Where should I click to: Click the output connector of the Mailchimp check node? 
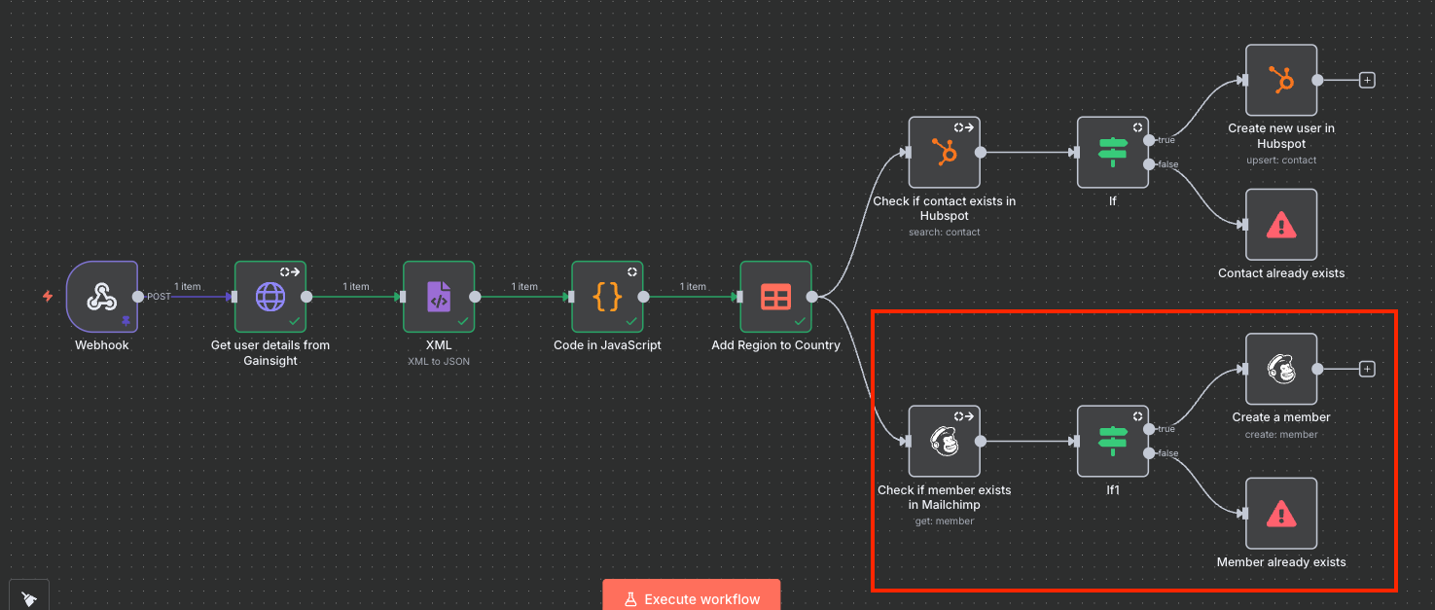point(981,442)
